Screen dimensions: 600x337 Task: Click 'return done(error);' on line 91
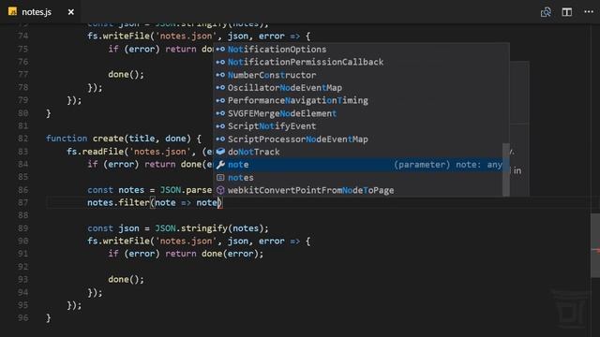coord(215,254)
